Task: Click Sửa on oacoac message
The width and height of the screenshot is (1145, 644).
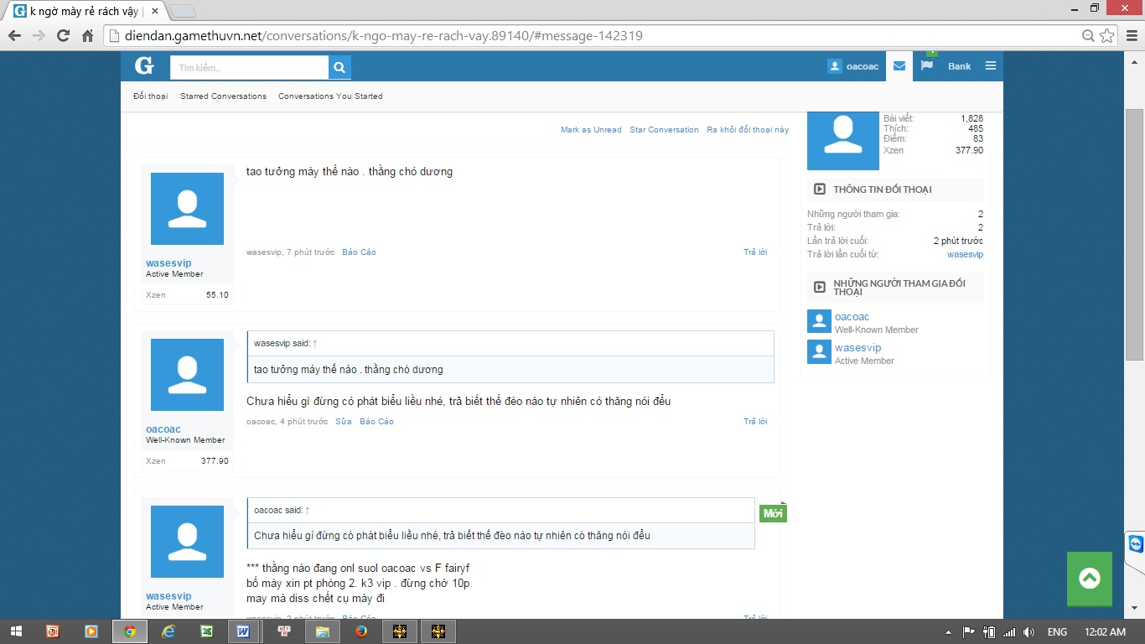Action: click(x=344, y=422)
